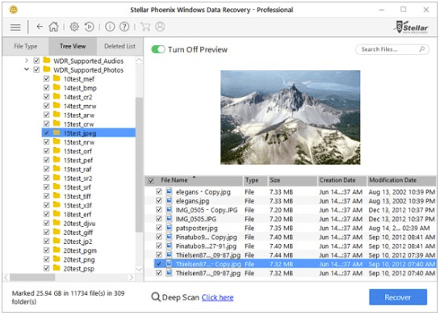Expand the WDR_Supported_Audios folder

[27, 61]
